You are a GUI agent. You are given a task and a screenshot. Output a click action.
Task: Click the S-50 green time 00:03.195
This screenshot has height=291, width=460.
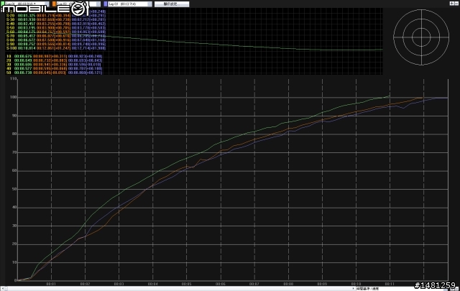[27, 27]
